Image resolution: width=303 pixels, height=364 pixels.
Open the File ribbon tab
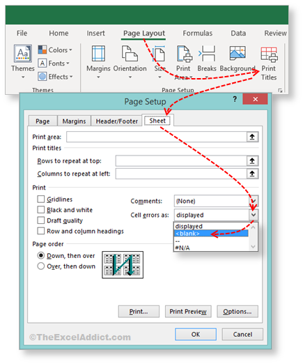point(22,33)
